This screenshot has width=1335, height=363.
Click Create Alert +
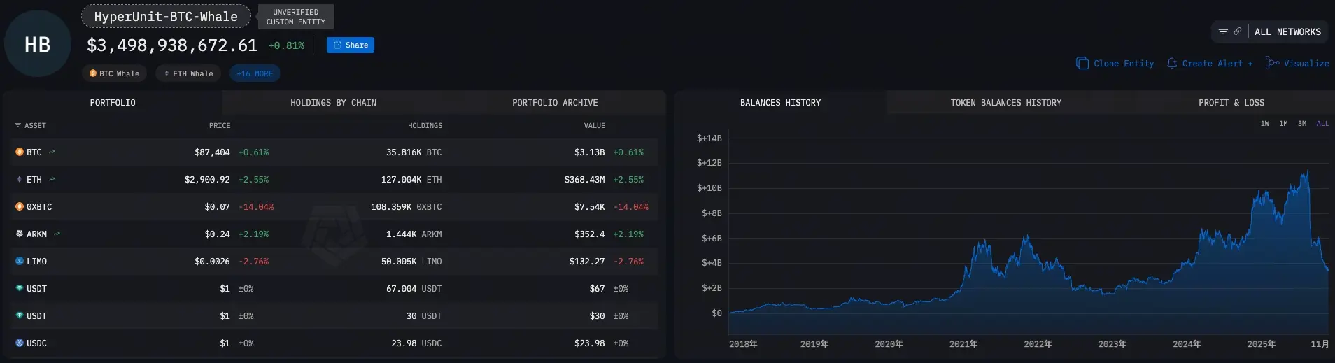coord(1210,63)
